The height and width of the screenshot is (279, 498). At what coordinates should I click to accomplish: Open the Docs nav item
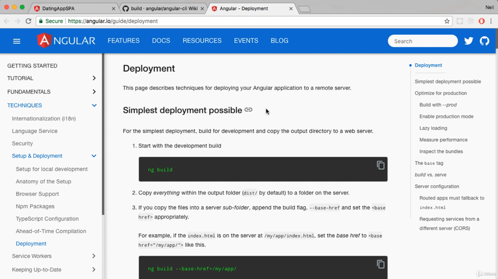(161, 41)
